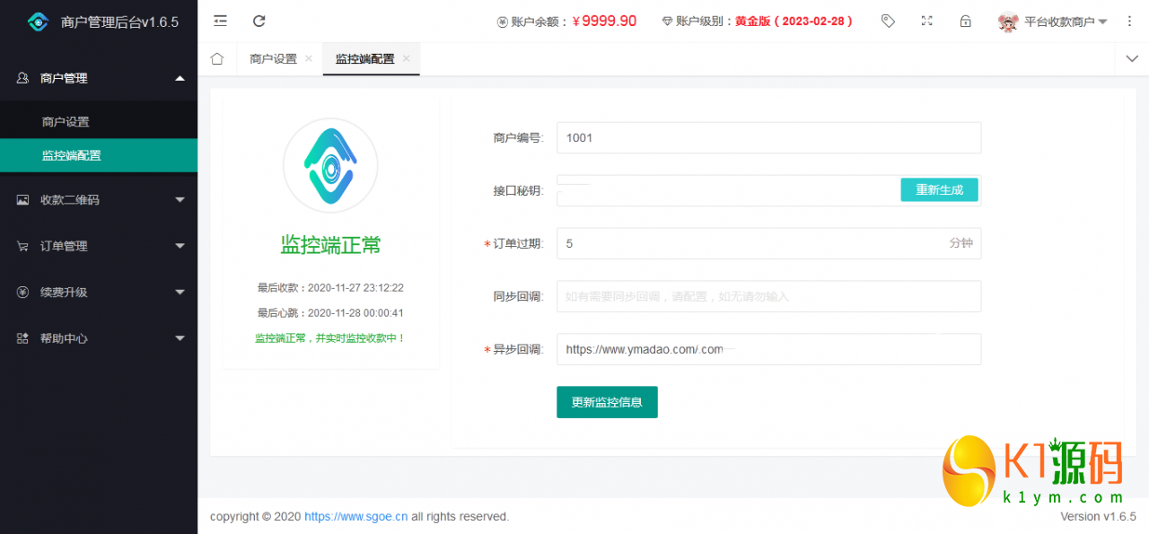
Task: Click the 重新生成 button
Action: pyautogui.click(x=939, y=189)
